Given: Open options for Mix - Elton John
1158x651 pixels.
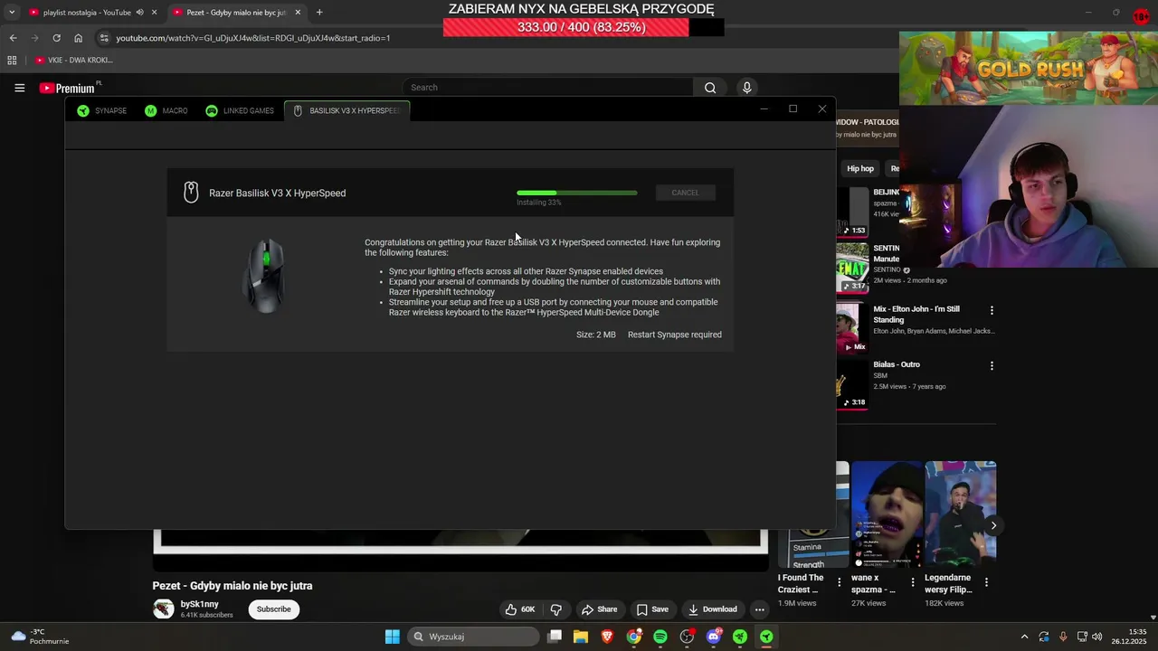Looking at the screenshot, I should point(992,310).
